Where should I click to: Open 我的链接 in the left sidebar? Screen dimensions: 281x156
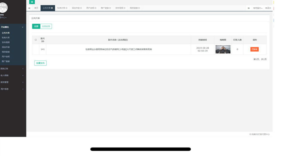coord(6,52)
